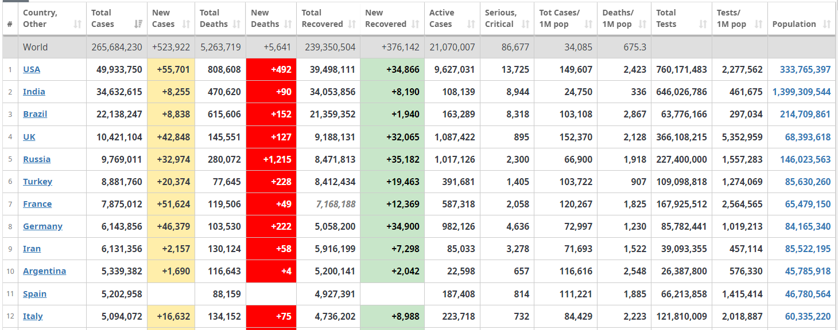Open the Russia country link
Screen dimensions: 838x330
pos(37,159)
